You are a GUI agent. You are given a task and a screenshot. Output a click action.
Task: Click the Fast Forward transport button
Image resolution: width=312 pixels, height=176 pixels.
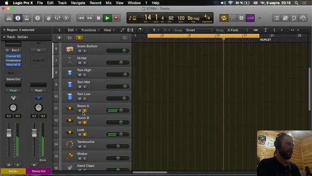pos(90,18)
